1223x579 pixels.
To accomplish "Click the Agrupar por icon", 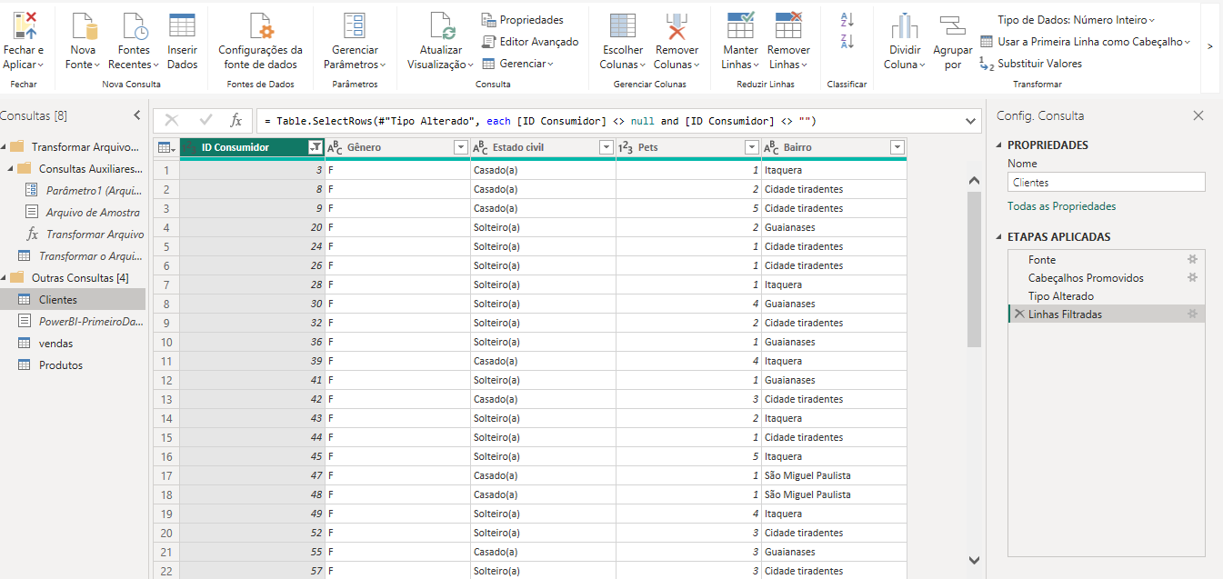I will click(952, 25).
